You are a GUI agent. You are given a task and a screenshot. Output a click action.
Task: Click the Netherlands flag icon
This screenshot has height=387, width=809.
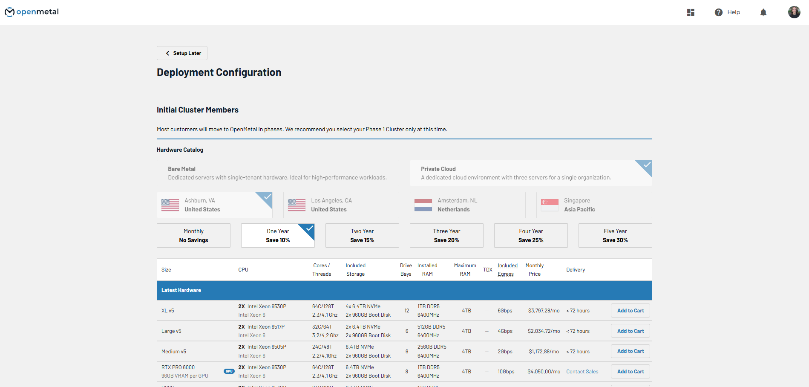(423, 205)
